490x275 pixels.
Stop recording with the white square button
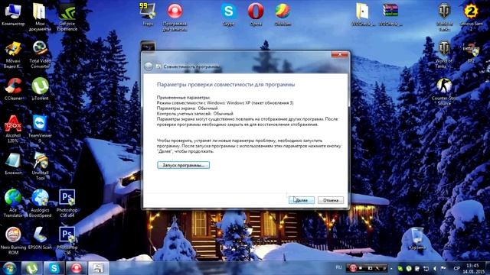coord(361,268)
